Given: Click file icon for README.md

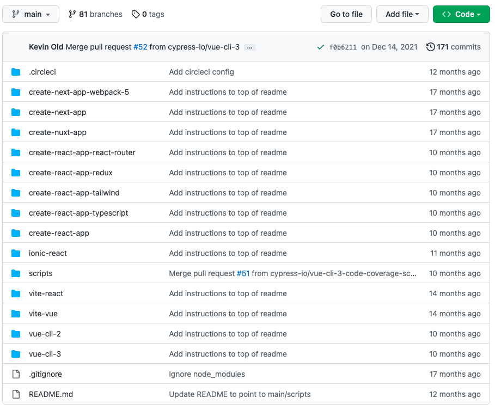Looking at the screenshot, I should [16, 395].
